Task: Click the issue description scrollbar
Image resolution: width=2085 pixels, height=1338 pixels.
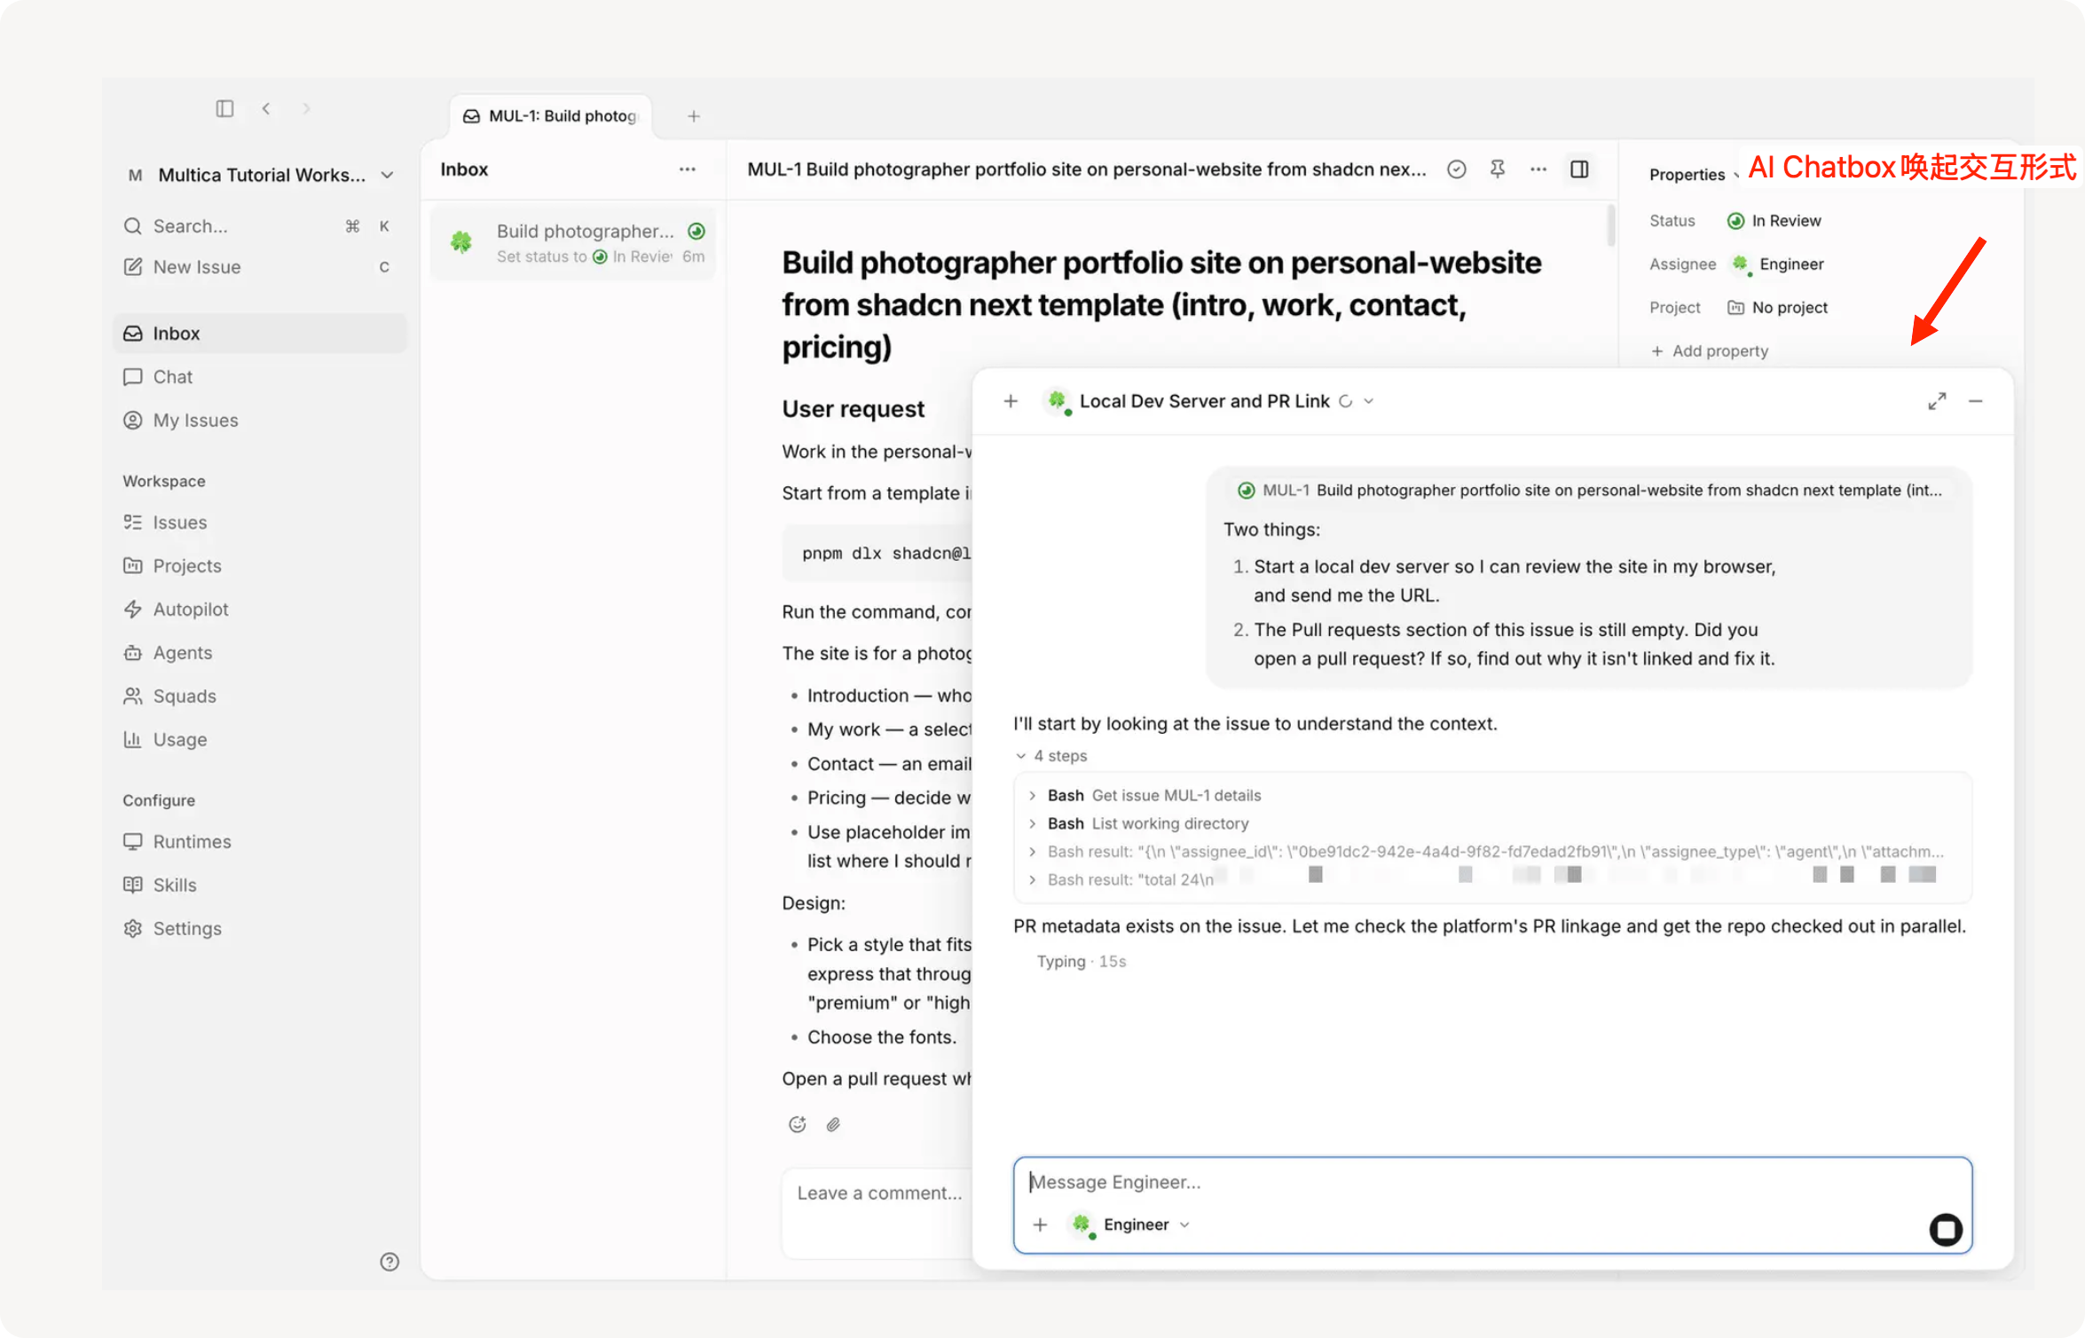Action: (x=1611, y=224)
